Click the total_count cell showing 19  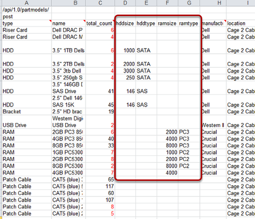point(100,112)
